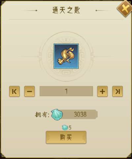This screenshot has height=159, width=132.
Task: Close the 通天之匙 purchase dialog
Action: coord(125,9)
